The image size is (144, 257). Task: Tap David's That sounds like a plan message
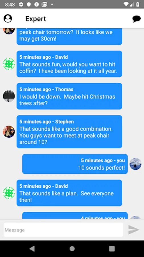[x=69, y=193]
